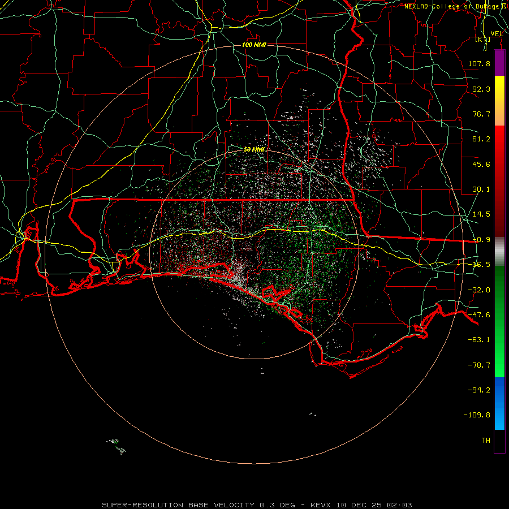Click the TH label in the legend
509x509 pixels.
(486, 441)
